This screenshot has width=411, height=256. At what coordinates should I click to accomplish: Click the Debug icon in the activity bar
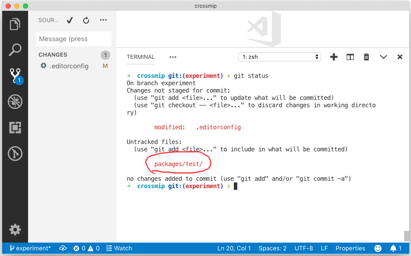tap(15, 102)
